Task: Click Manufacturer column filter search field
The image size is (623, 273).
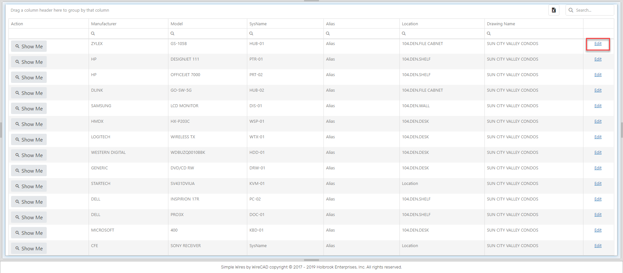Action: pyautogui.click(x=128, y=33)
